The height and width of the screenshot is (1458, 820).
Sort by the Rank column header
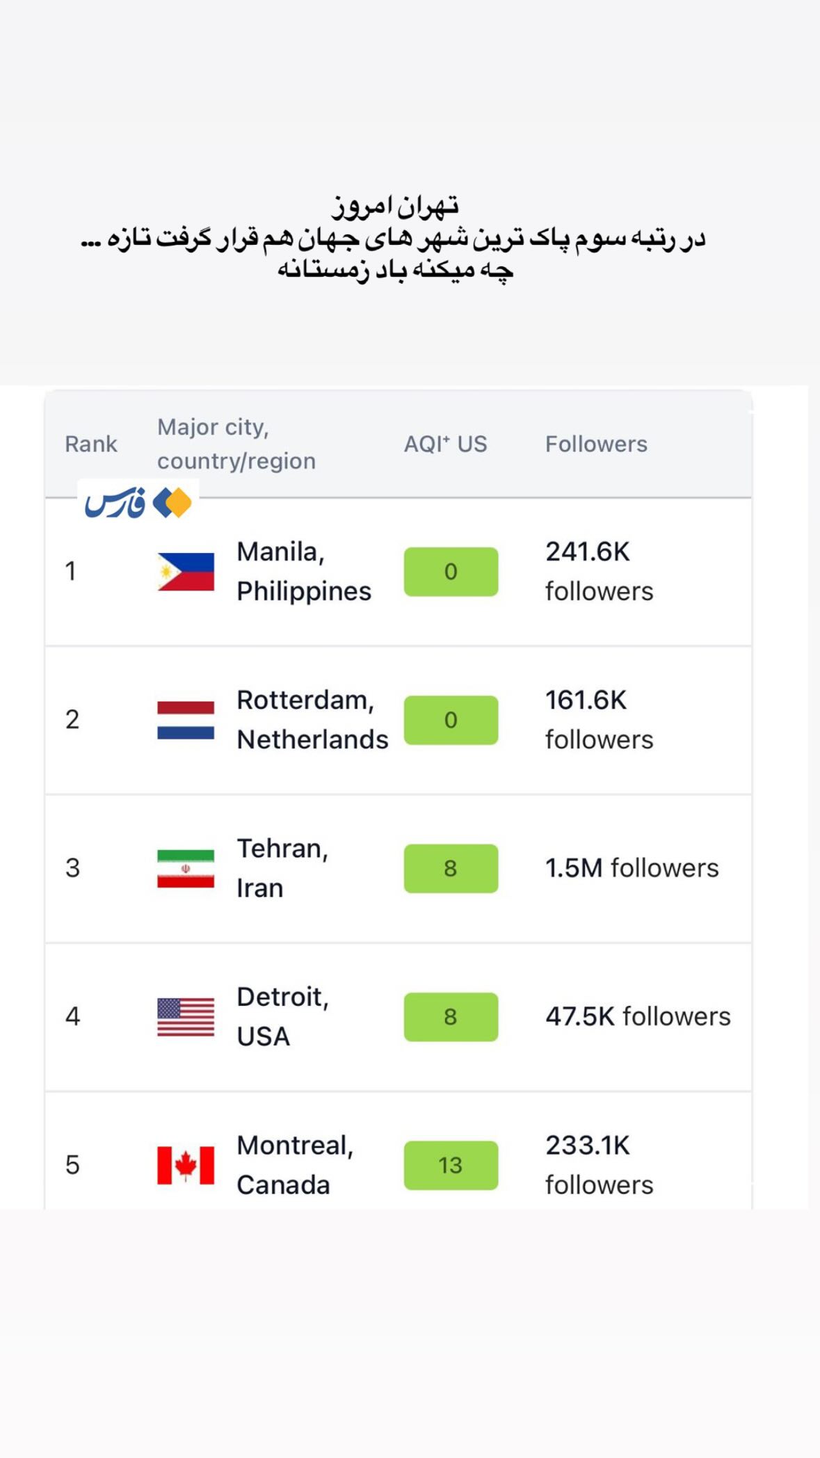(x=91, y=444)
